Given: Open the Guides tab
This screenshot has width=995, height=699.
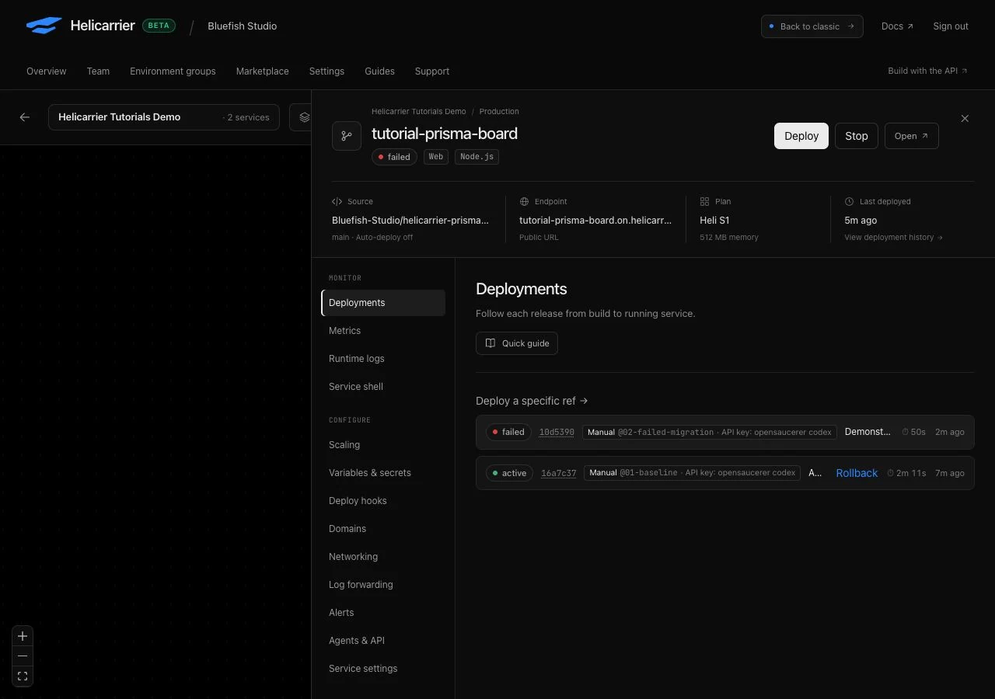Looking at the screenshot, I should point(379,71).
